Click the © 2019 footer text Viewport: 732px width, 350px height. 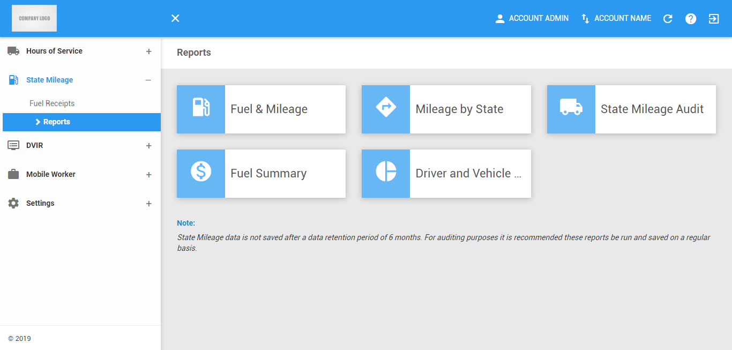19,339
